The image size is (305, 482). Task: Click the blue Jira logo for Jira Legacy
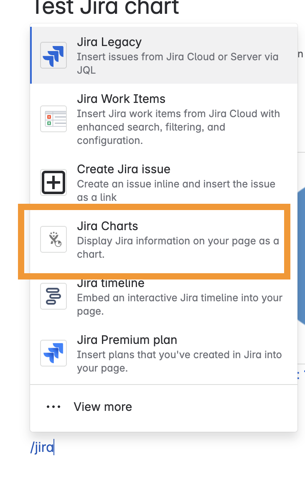[53, 55]
